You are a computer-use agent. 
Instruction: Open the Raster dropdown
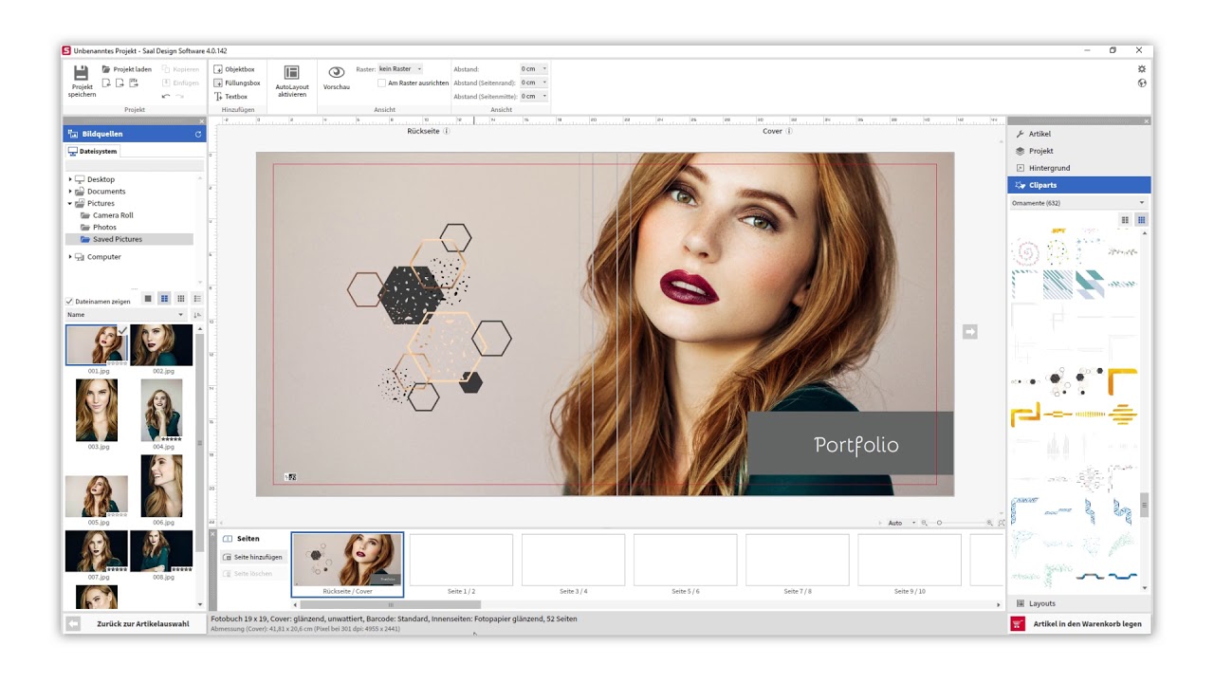(400, 69)
